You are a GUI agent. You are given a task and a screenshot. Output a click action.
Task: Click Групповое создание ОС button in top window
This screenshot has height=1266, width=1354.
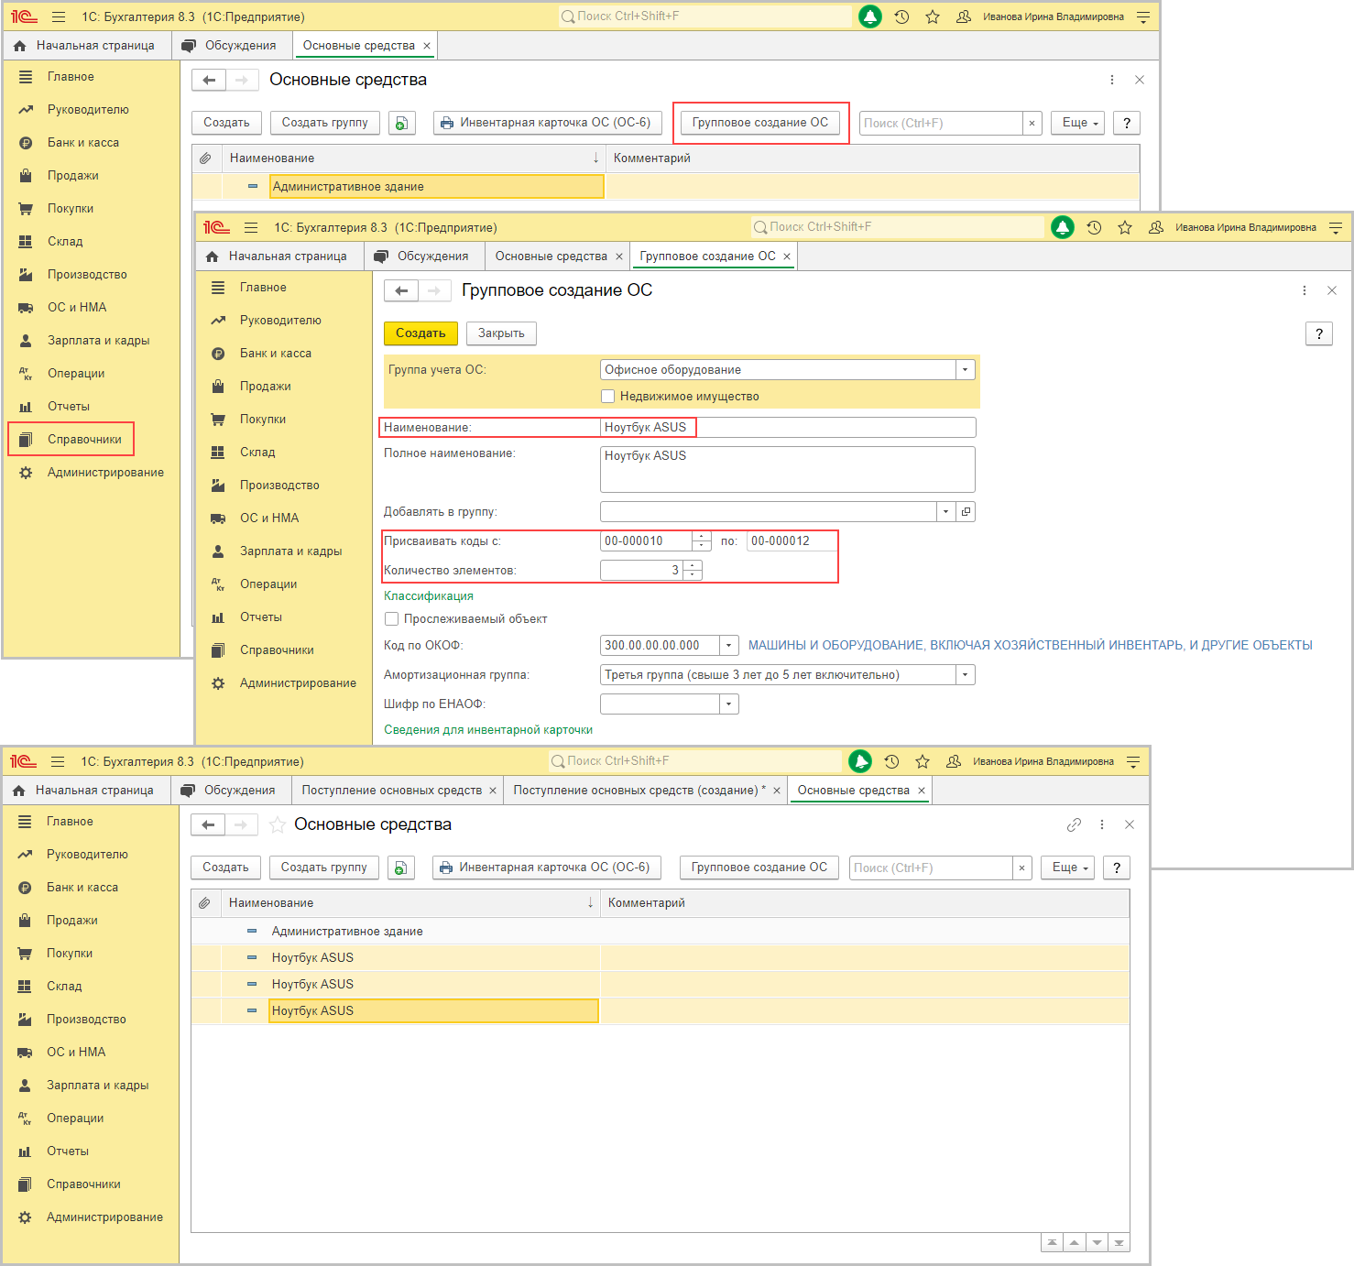coord(760,123)
